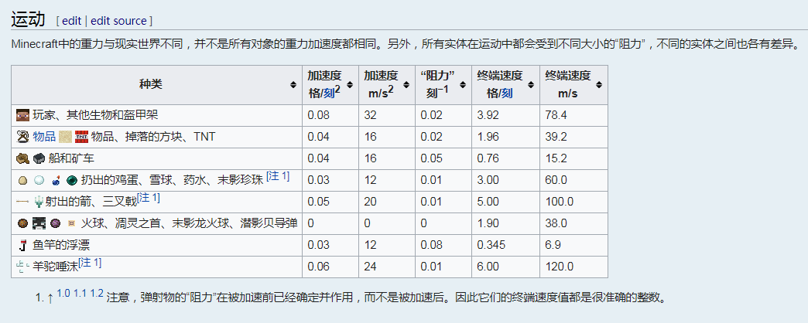The height and width of the screenshot is (323, 808).
Task: Click the trident icon
Action: pyautogui.click(x=39, y=202)
